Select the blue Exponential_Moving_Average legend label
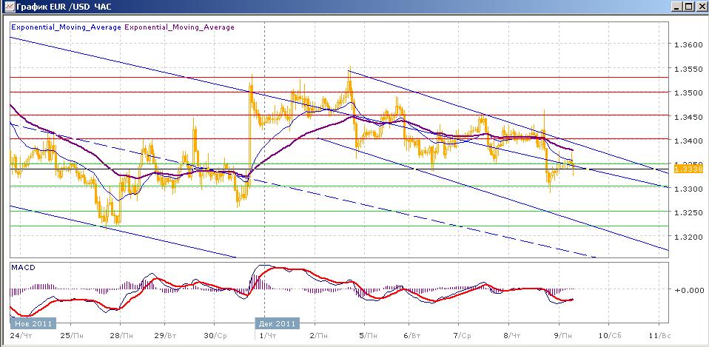This screenshot has height=347, width=709. point(65,27)
